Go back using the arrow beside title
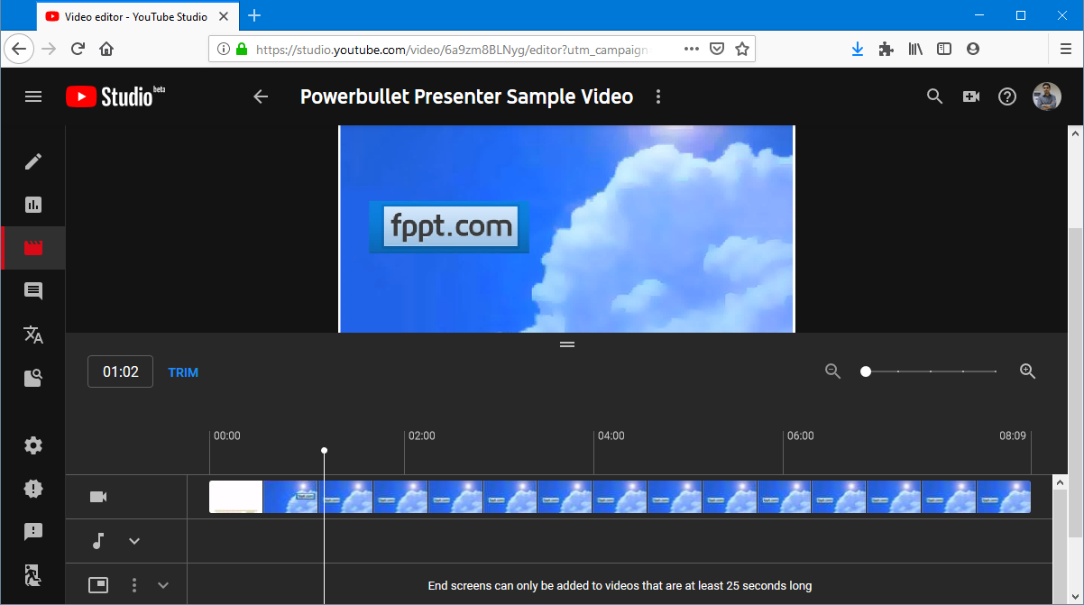1084x605 pixels. pos(261,96)
